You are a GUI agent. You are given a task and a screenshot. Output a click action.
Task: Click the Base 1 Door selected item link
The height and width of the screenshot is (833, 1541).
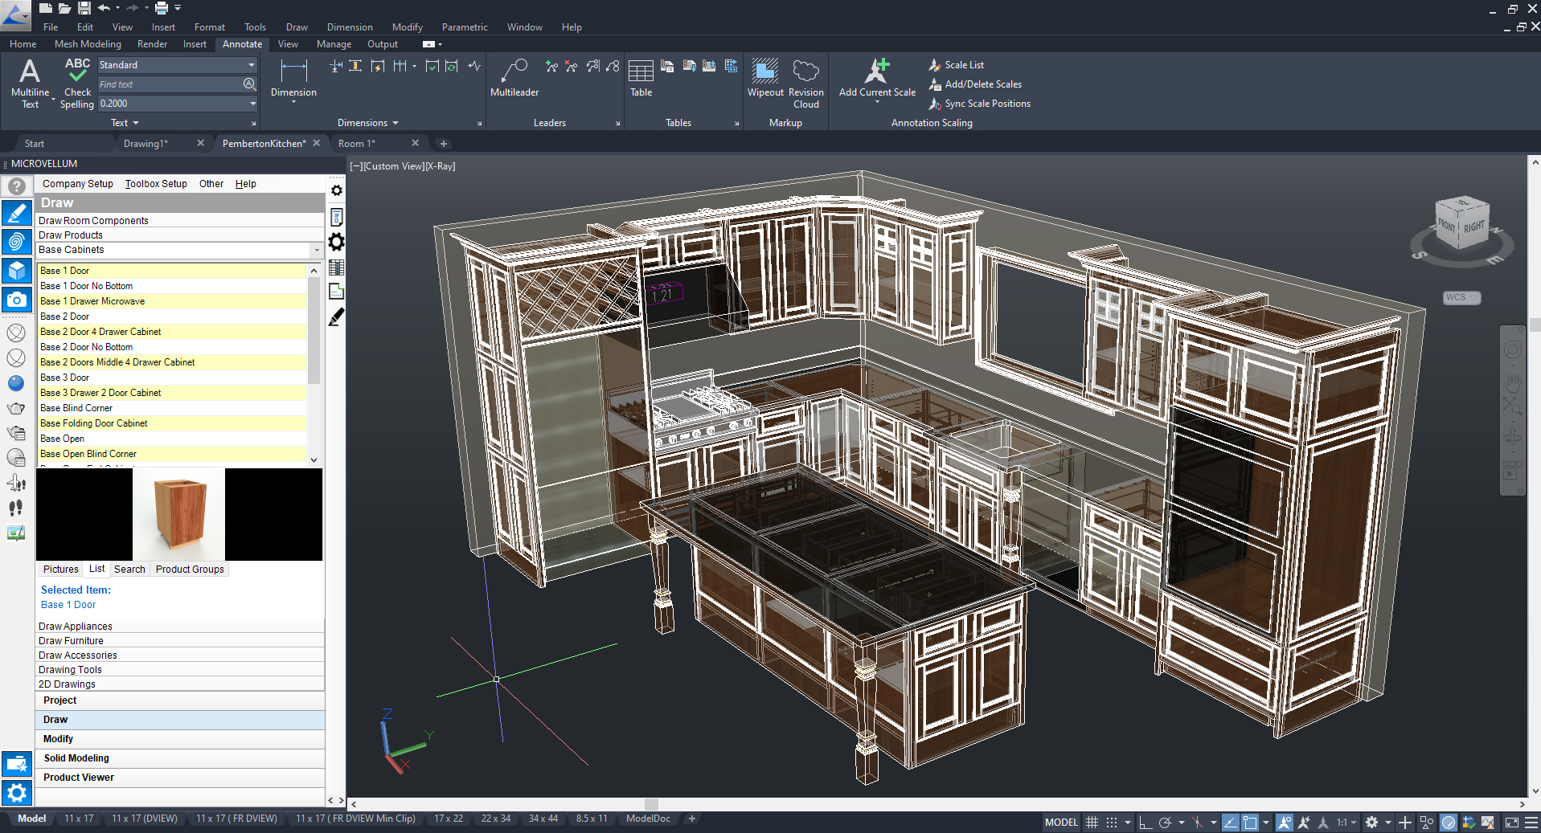coord(68,605)
